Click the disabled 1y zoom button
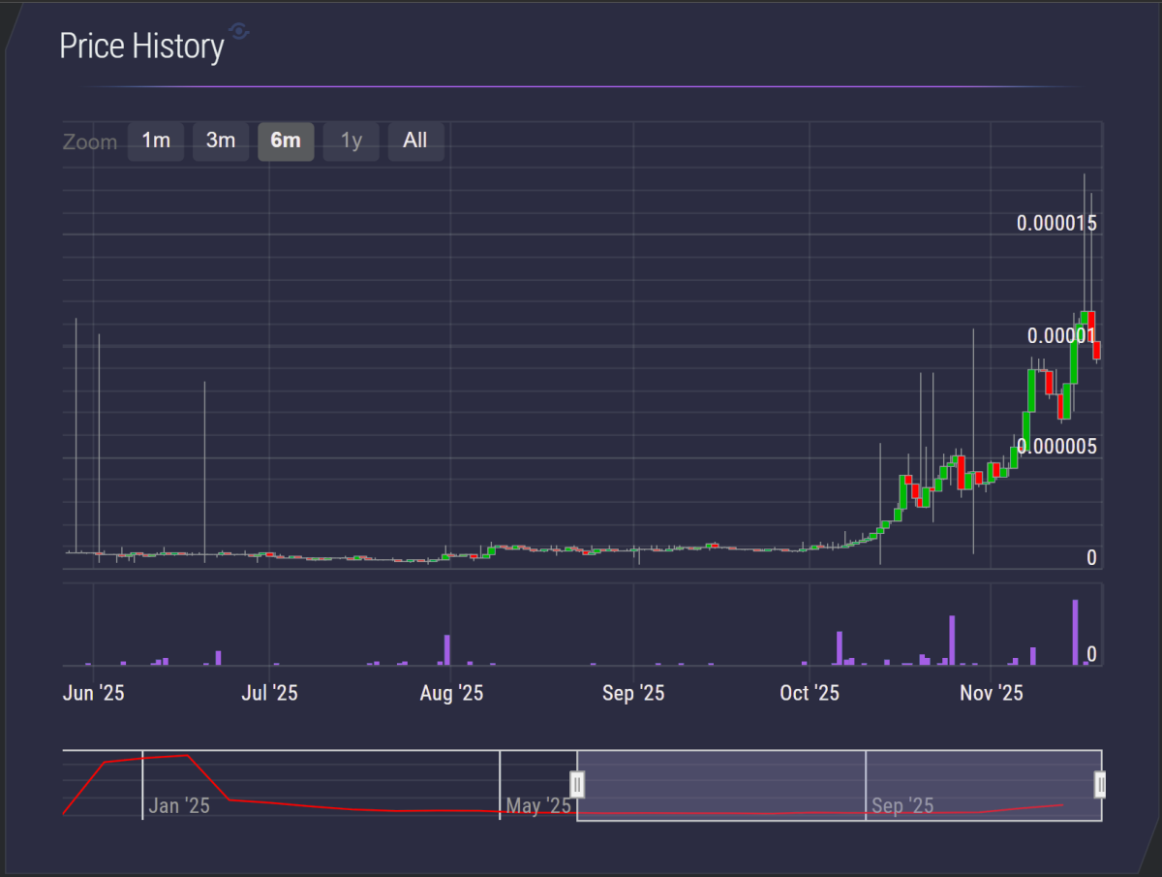The width and height of the screenshot is (1162, 877). click(351, 141)
